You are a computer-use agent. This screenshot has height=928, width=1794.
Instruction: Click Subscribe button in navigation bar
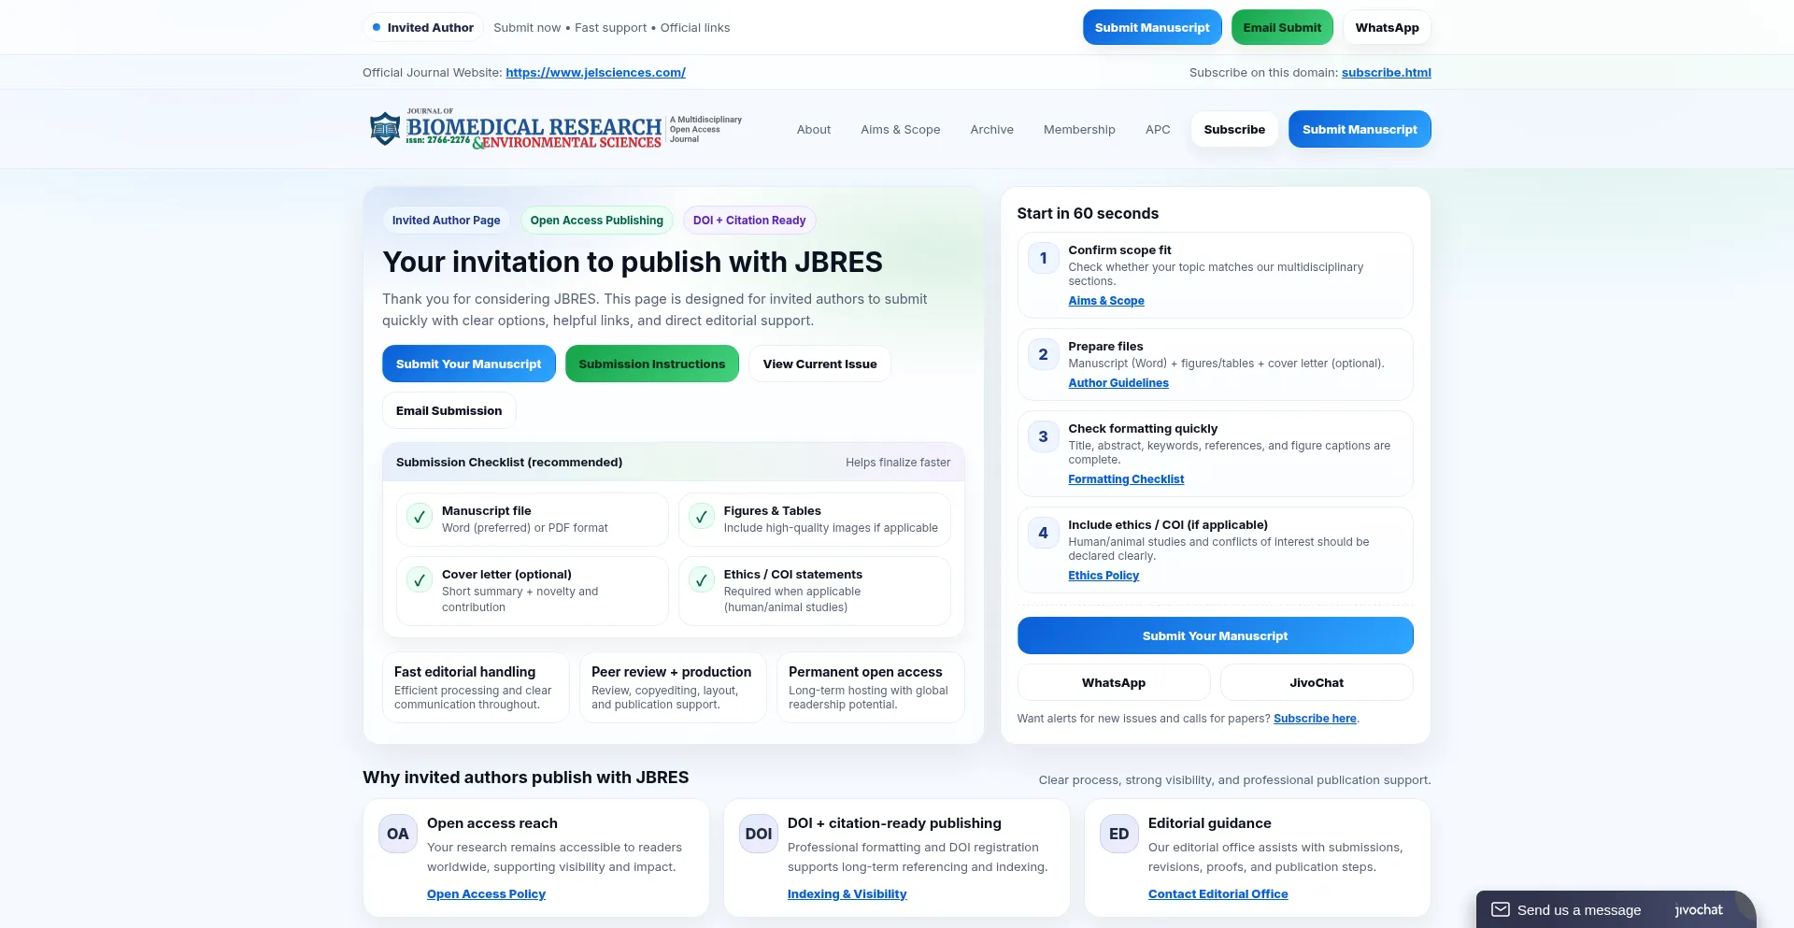pyautogui.click(x=1234, y=129)
